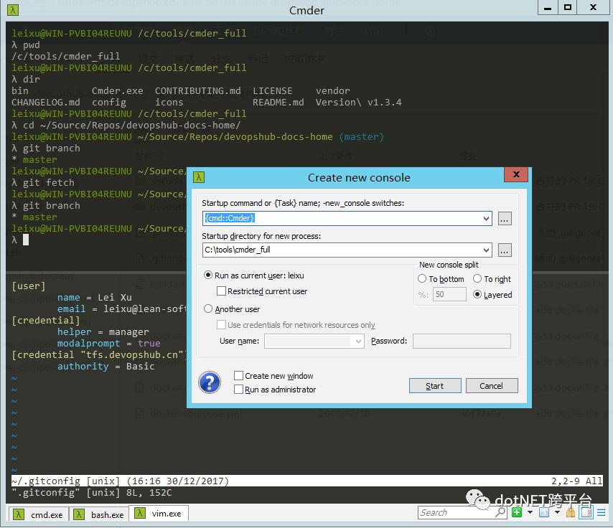Viewport: 613px width, 528px height.
Task: Click 'modalprompt = true' line in vim
Action: click(108, 343)
